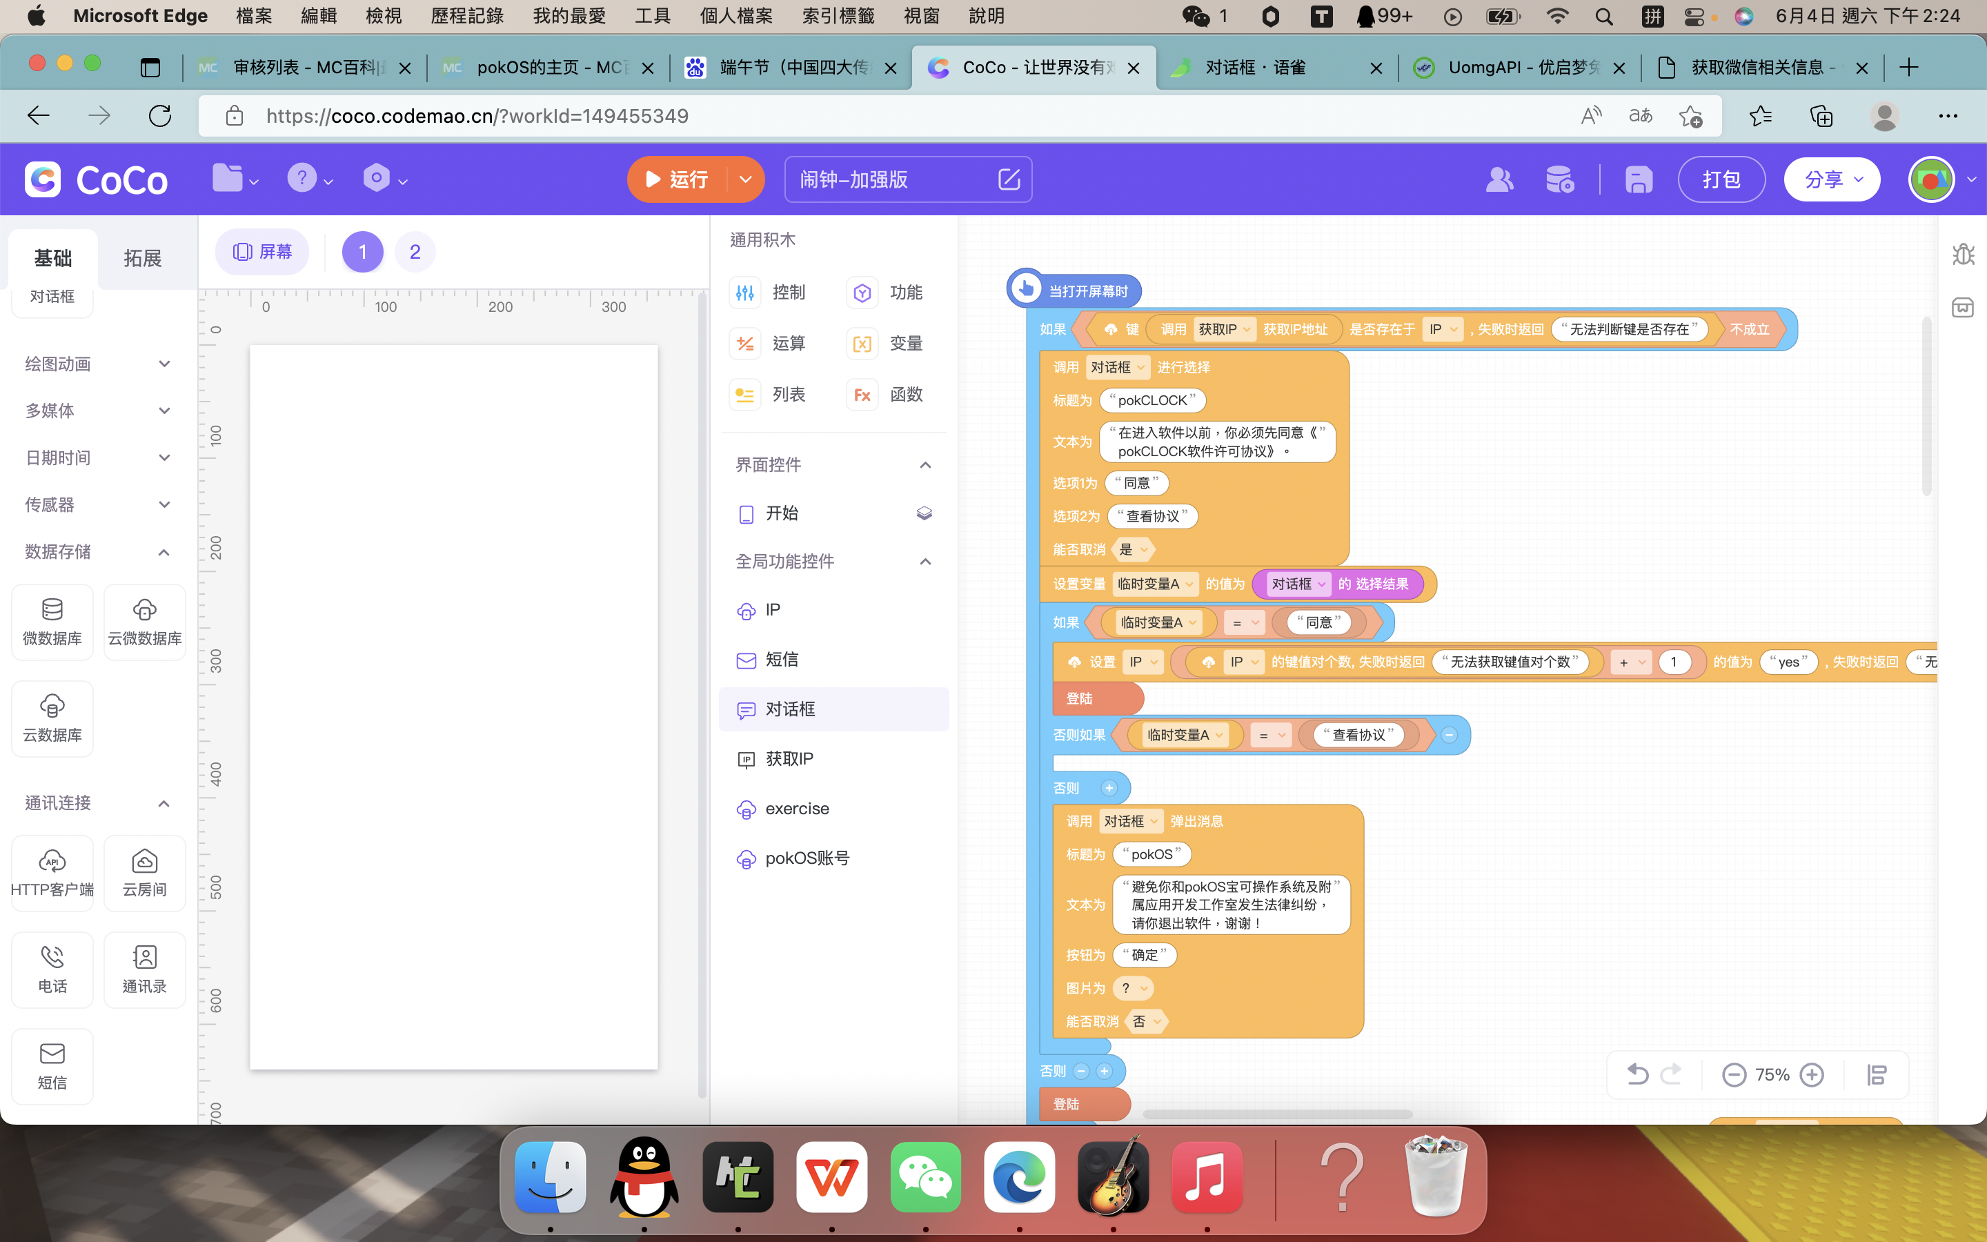The height and width of the screenshot is (1242, 1987).
Task: Collapse the 界面控件 section
Action: (x=925, y=465)
